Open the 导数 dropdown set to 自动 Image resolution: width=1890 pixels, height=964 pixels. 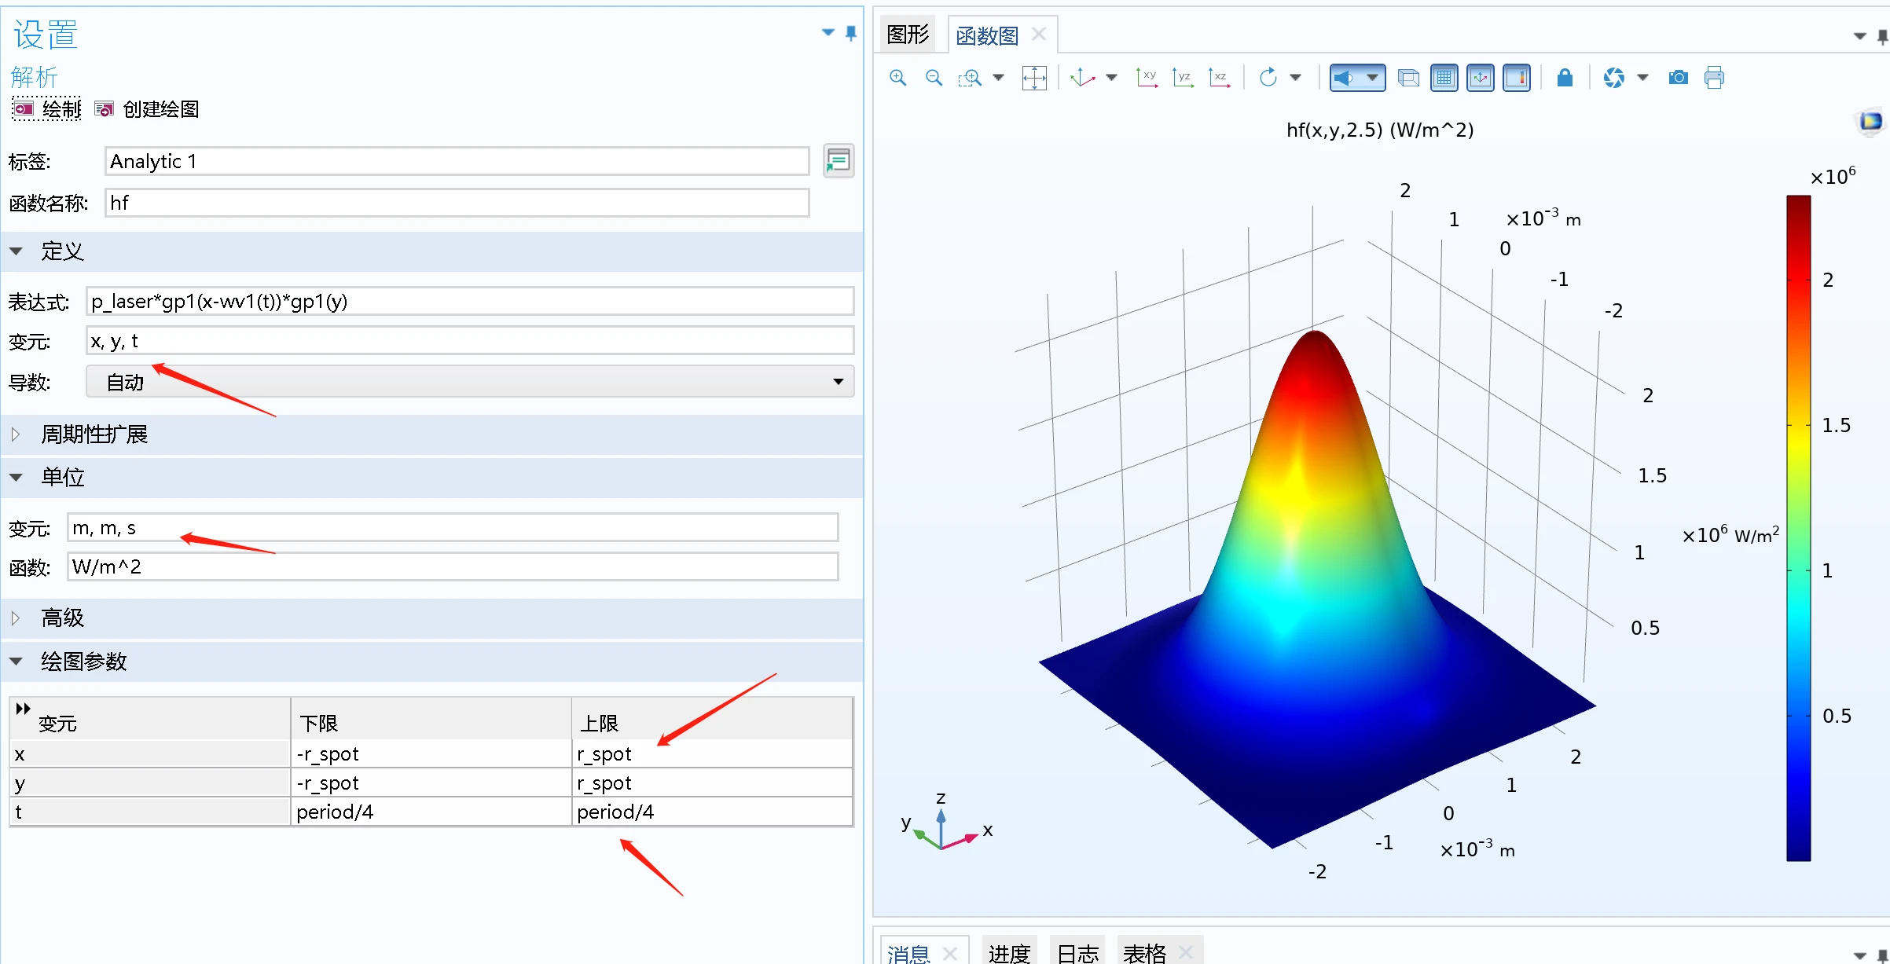pyautogui.click(x=470, y=382)
